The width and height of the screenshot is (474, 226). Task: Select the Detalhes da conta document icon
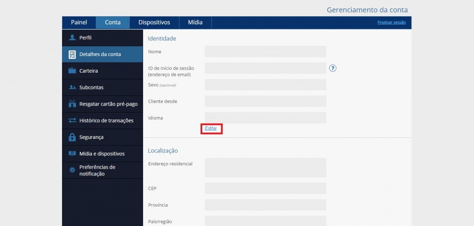72,55
